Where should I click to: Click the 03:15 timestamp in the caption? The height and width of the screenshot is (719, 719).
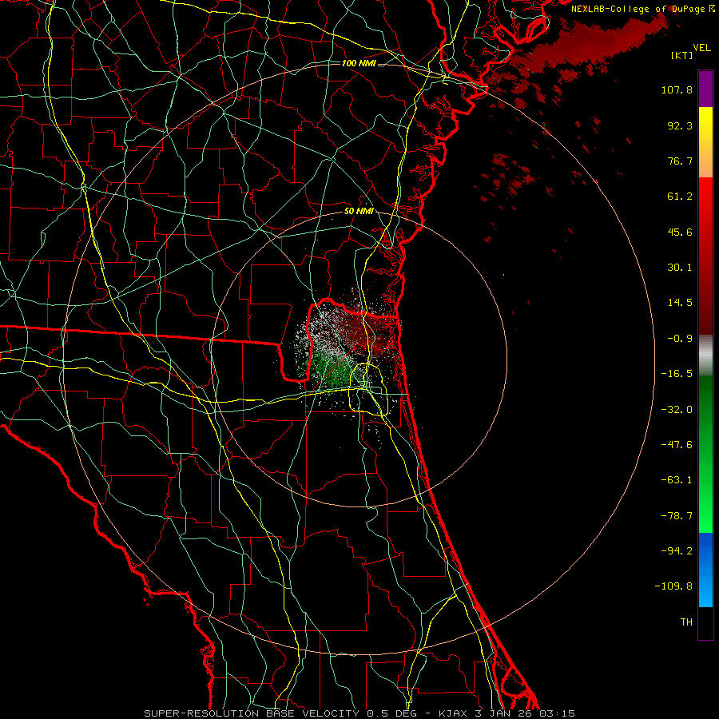(556, 713)
